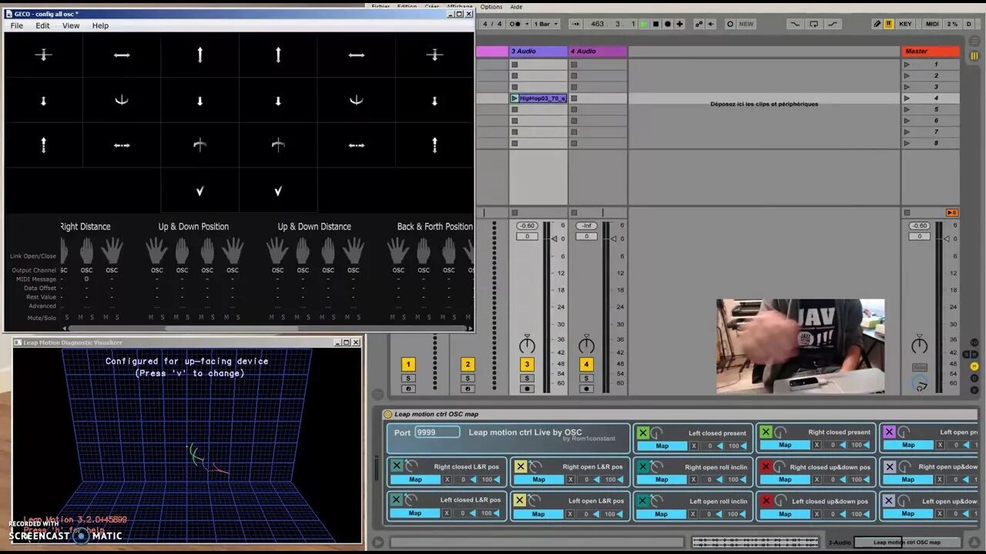Click the Play button in Ableton transport

644,24
